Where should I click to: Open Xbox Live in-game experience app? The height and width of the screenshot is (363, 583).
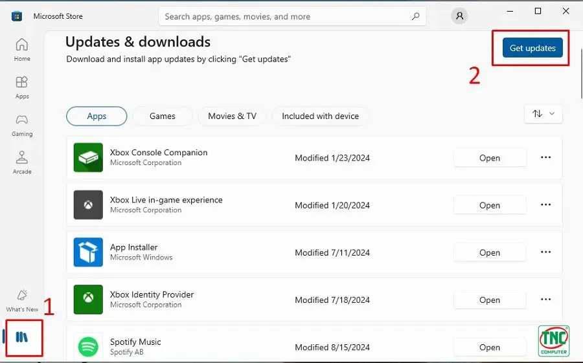coord(490,205)
